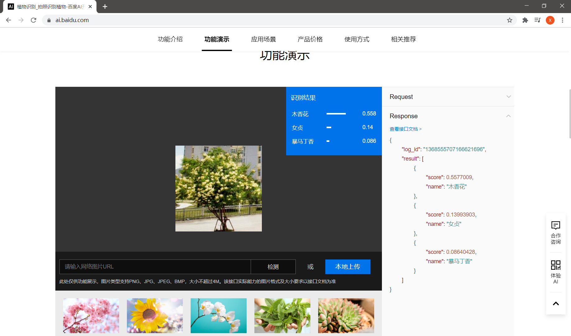The image size is (571, 336).
Task: Open Chrome three-dot menu
Action: tap(562, 20)
